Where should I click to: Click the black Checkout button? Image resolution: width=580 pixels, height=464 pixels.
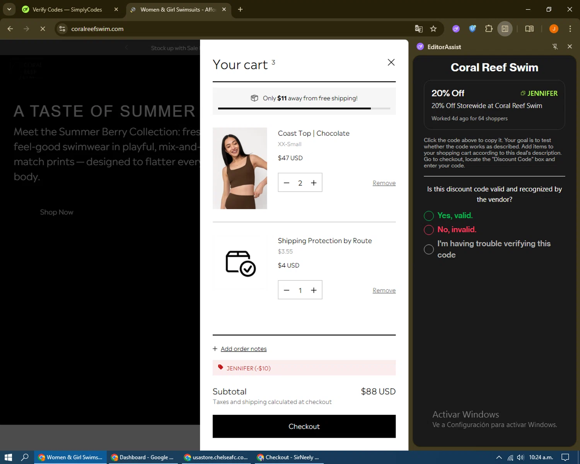tap(304, 426)
